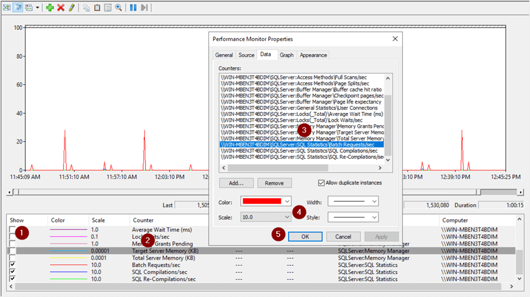Open the Graph tab
Screen dimensions: 530x297
coord(287,55)
